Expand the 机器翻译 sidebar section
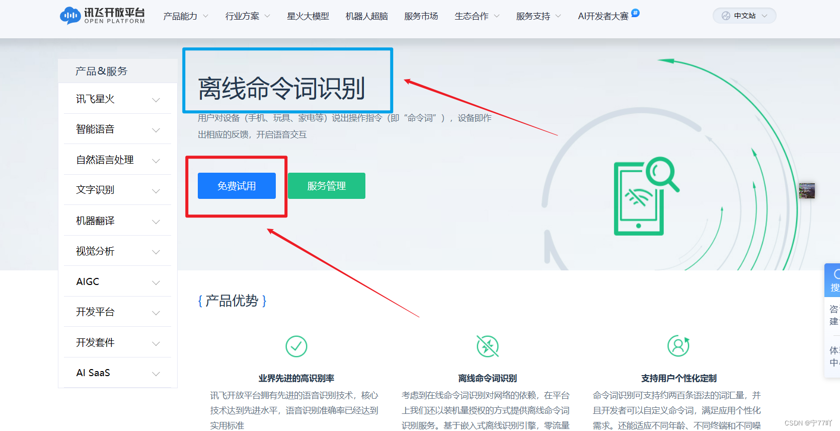Screen dimensions: 840x431 [x=118, y=221]
